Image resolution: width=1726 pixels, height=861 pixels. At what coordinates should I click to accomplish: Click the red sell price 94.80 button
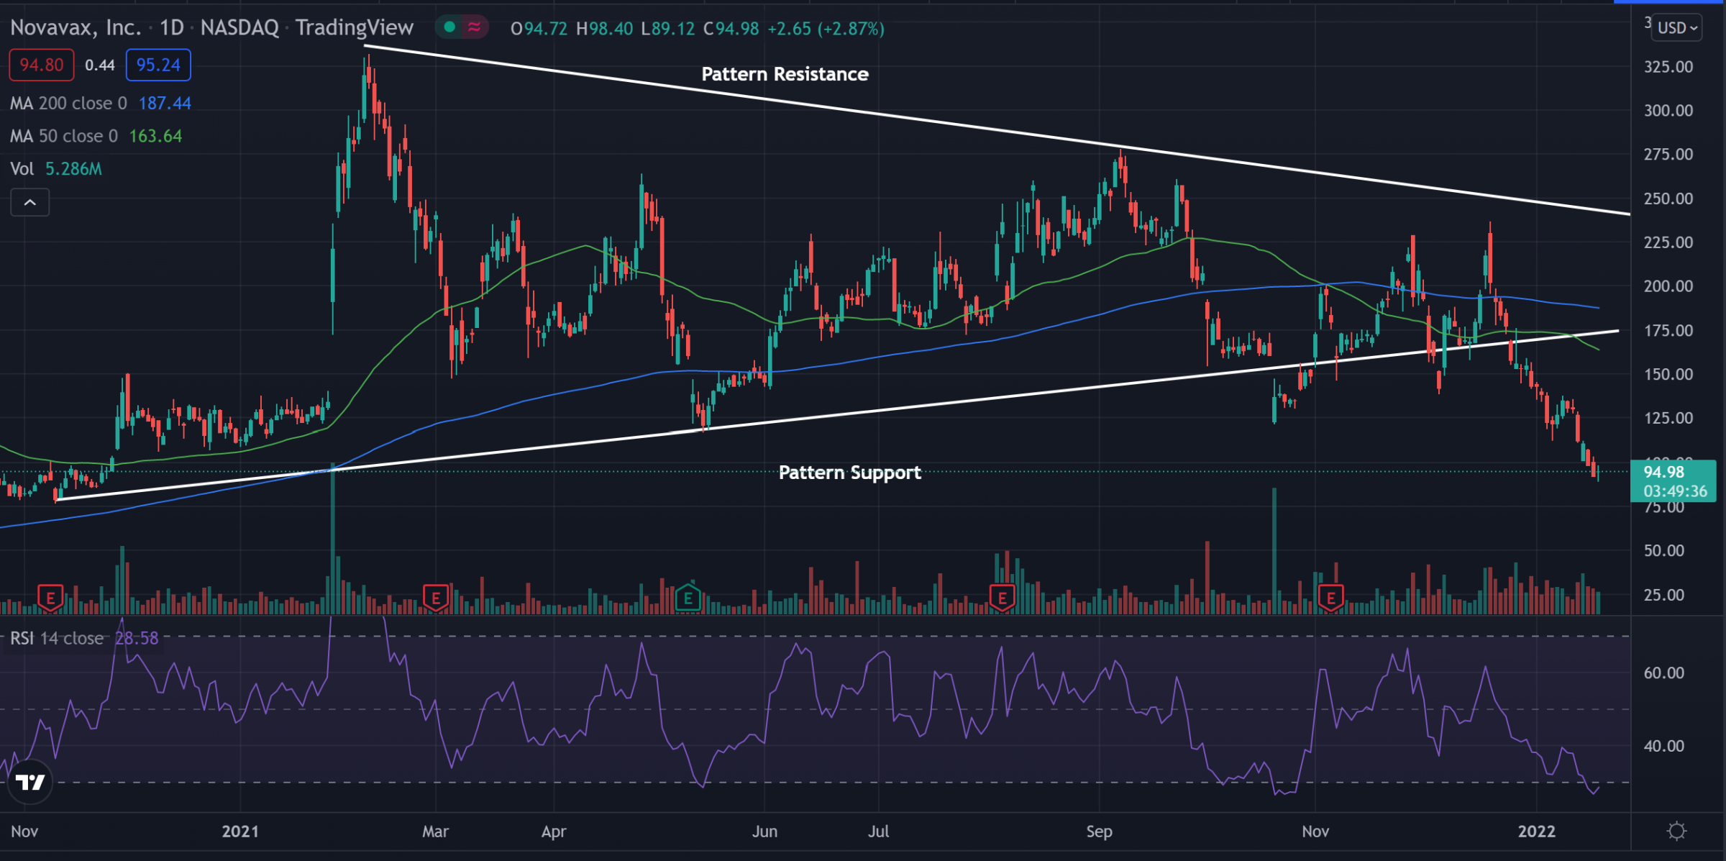click(x=41, y=65)
